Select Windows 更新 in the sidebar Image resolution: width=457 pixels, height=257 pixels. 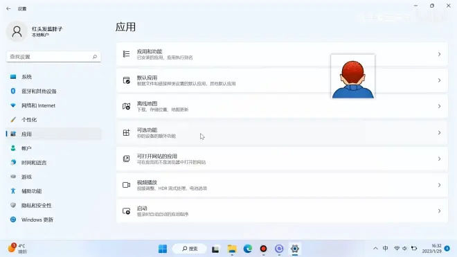tap(53, 220)
